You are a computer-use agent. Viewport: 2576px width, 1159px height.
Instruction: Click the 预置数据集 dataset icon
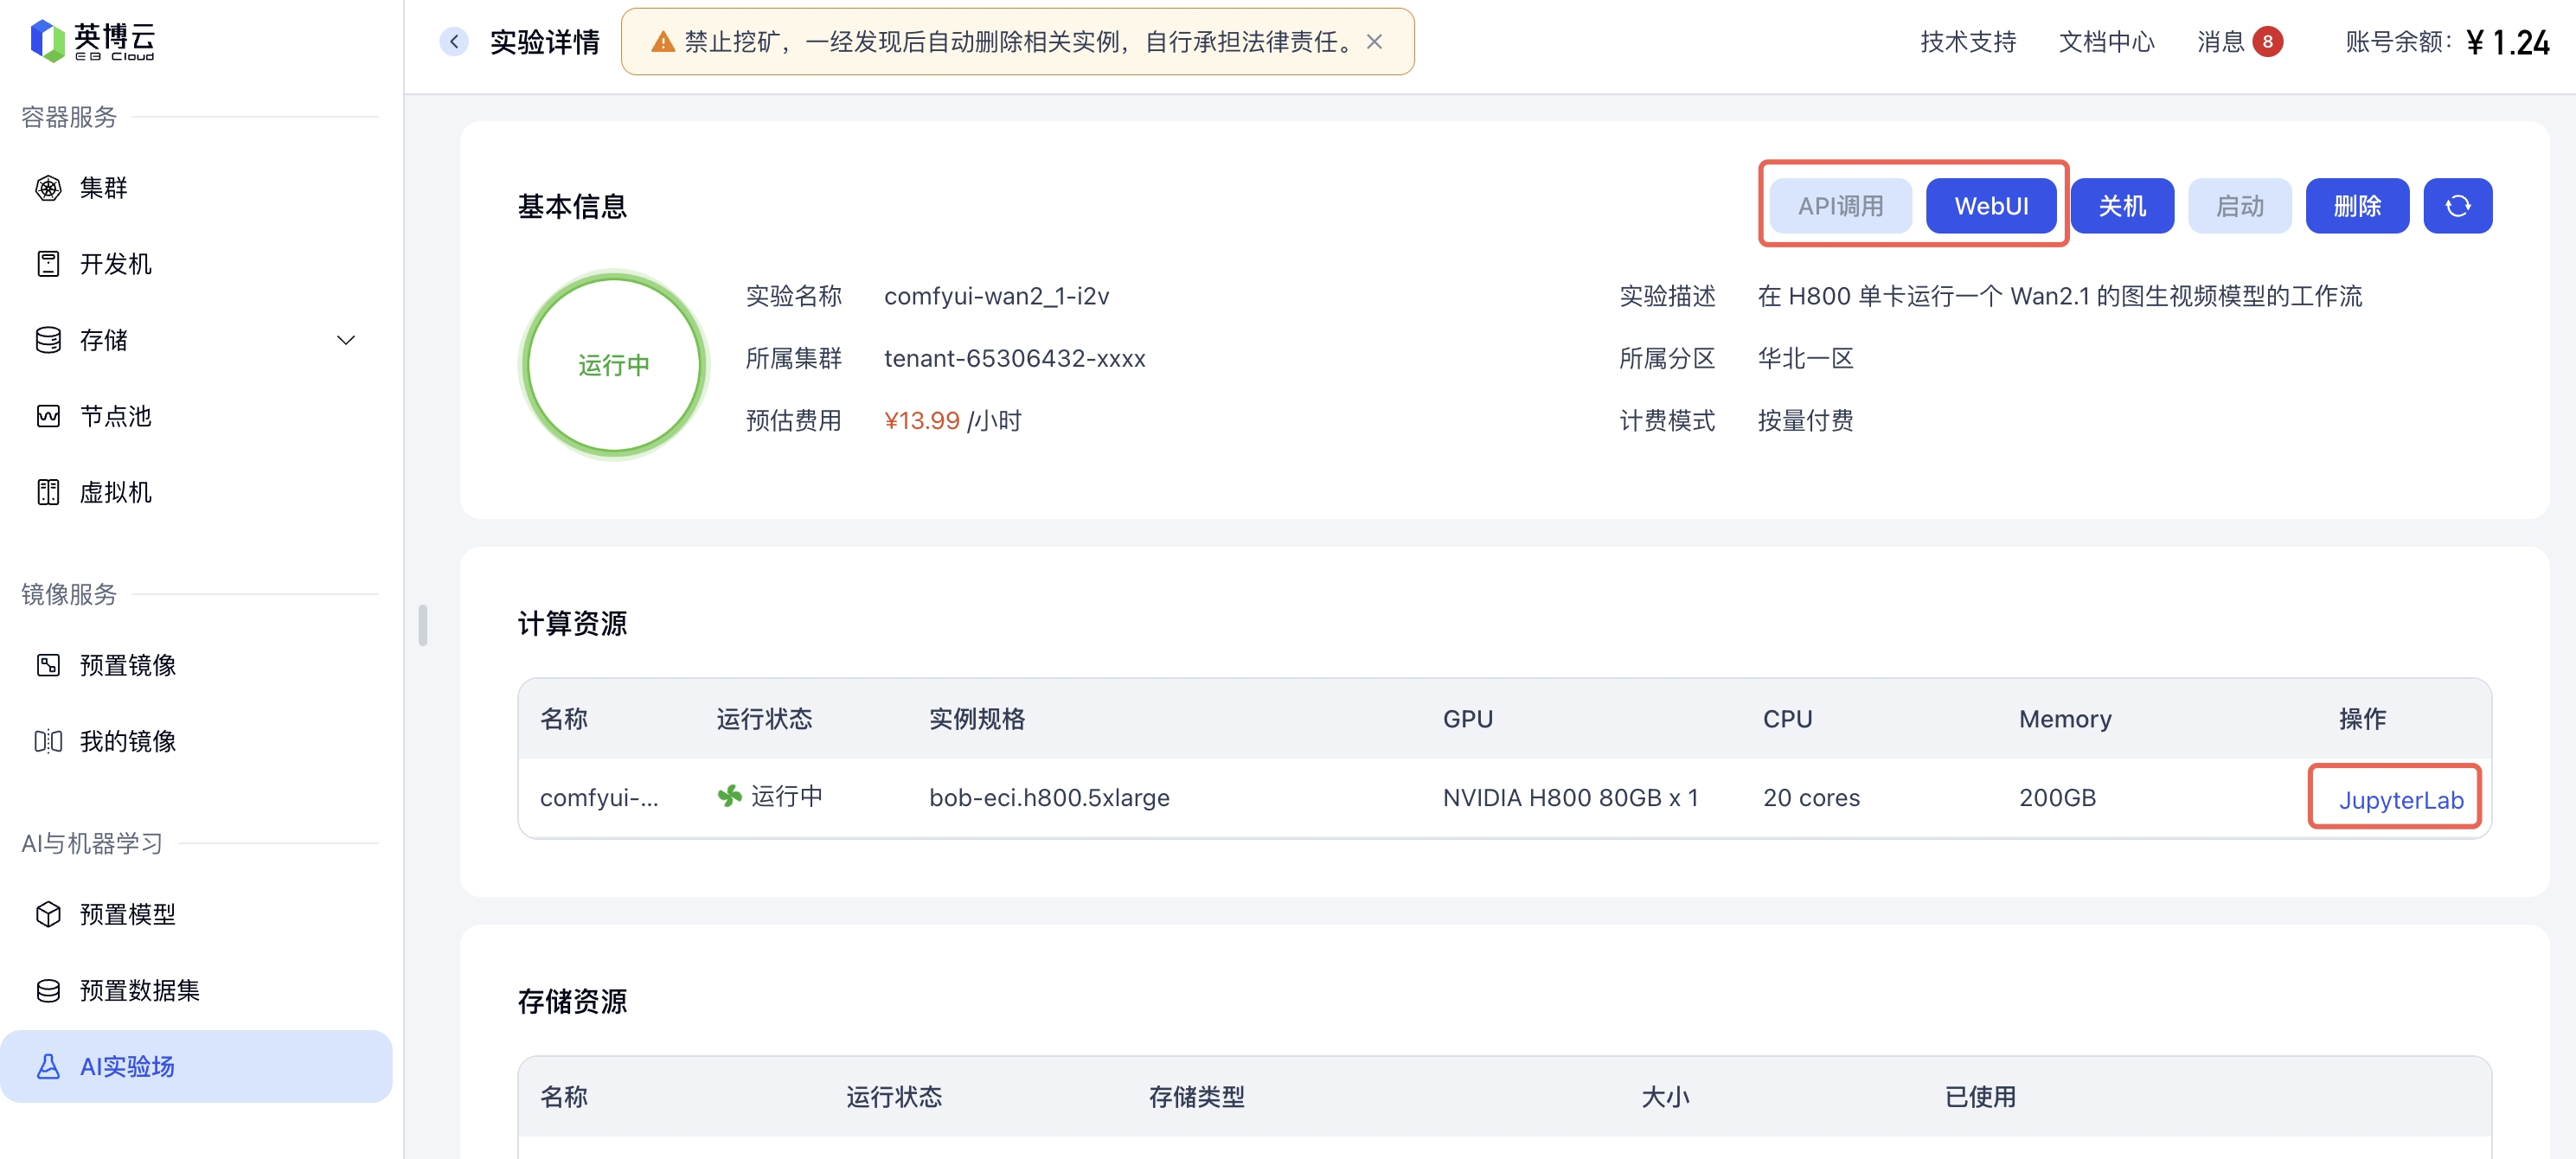48,990
